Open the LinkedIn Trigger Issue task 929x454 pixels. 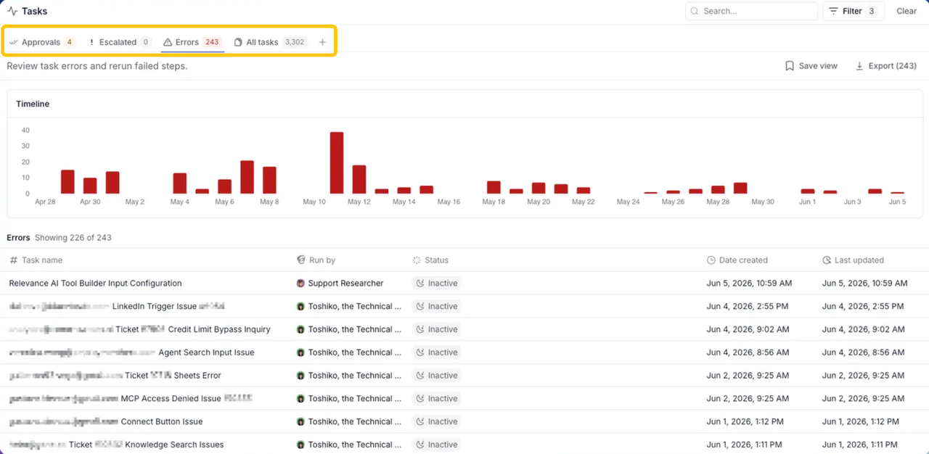tap(117, 307)
